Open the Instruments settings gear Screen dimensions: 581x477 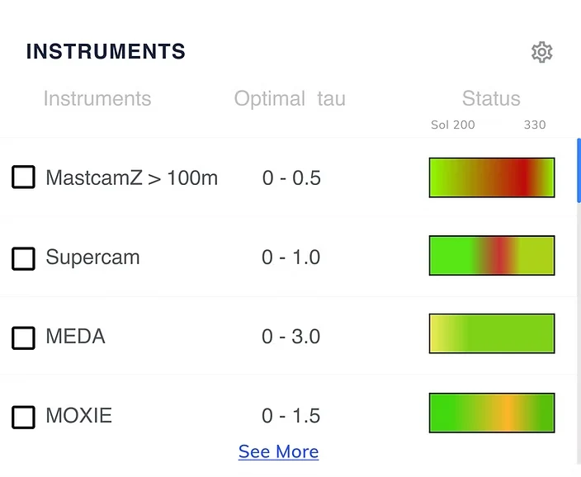[x=541, y=52]
